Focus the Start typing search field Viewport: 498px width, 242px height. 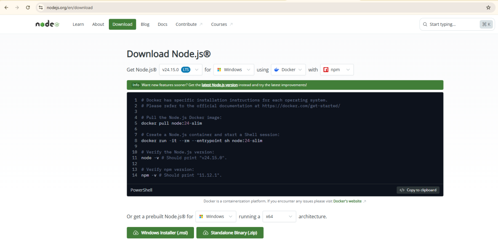click(x=457, y=24)
